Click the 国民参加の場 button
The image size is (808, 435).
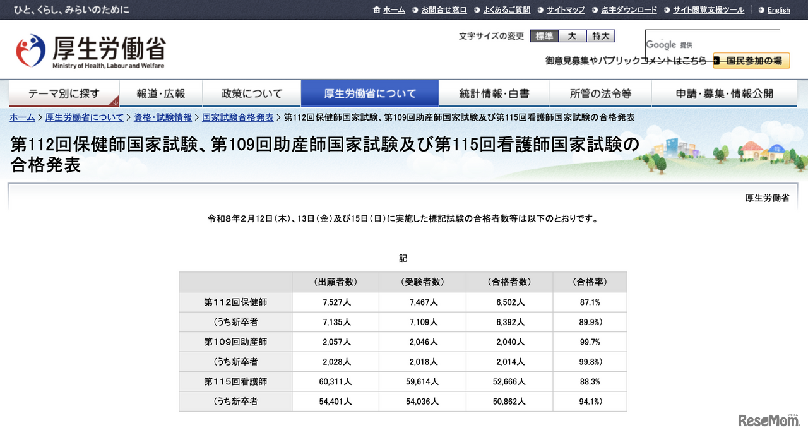756,61
